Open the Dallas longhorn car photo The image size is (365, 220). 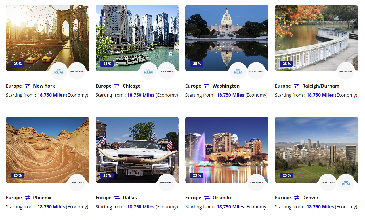point(137,150)
